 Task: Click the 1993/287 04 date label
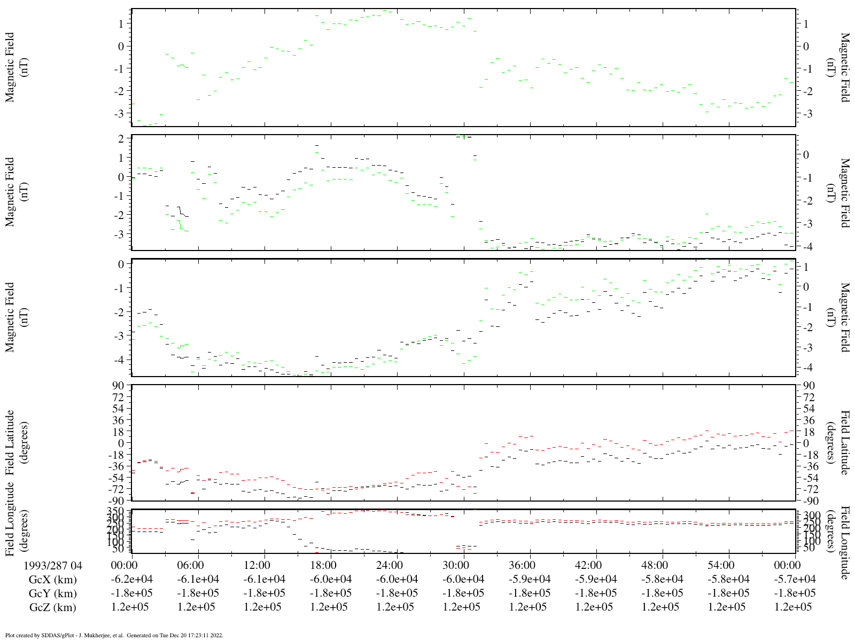click(x=53, y=565)
